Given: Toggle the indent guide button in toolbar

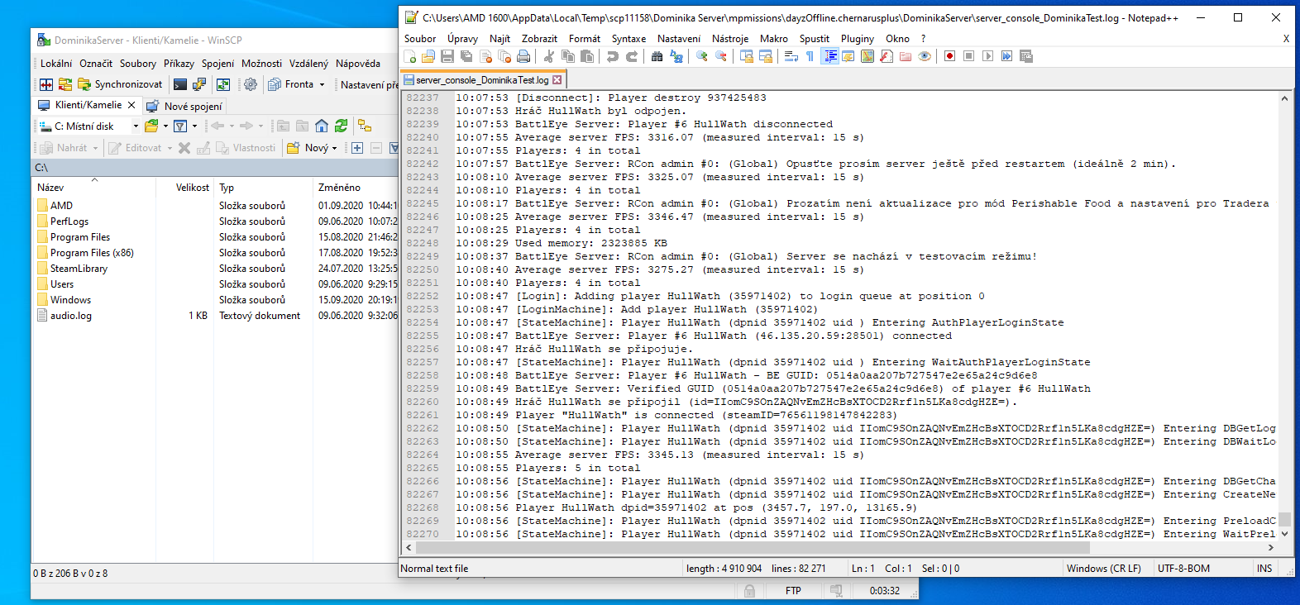Looking at the screenshot, I should click(x=830, y=56).
